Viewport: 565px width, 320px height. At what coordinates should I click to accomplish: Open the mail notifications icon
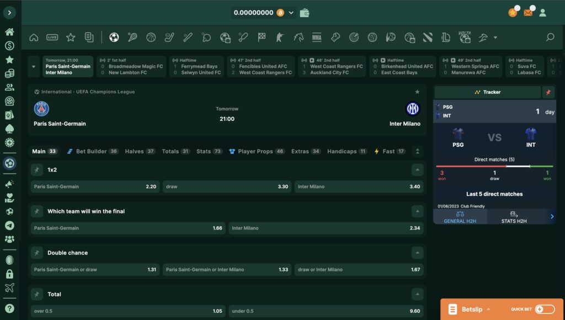528,12
